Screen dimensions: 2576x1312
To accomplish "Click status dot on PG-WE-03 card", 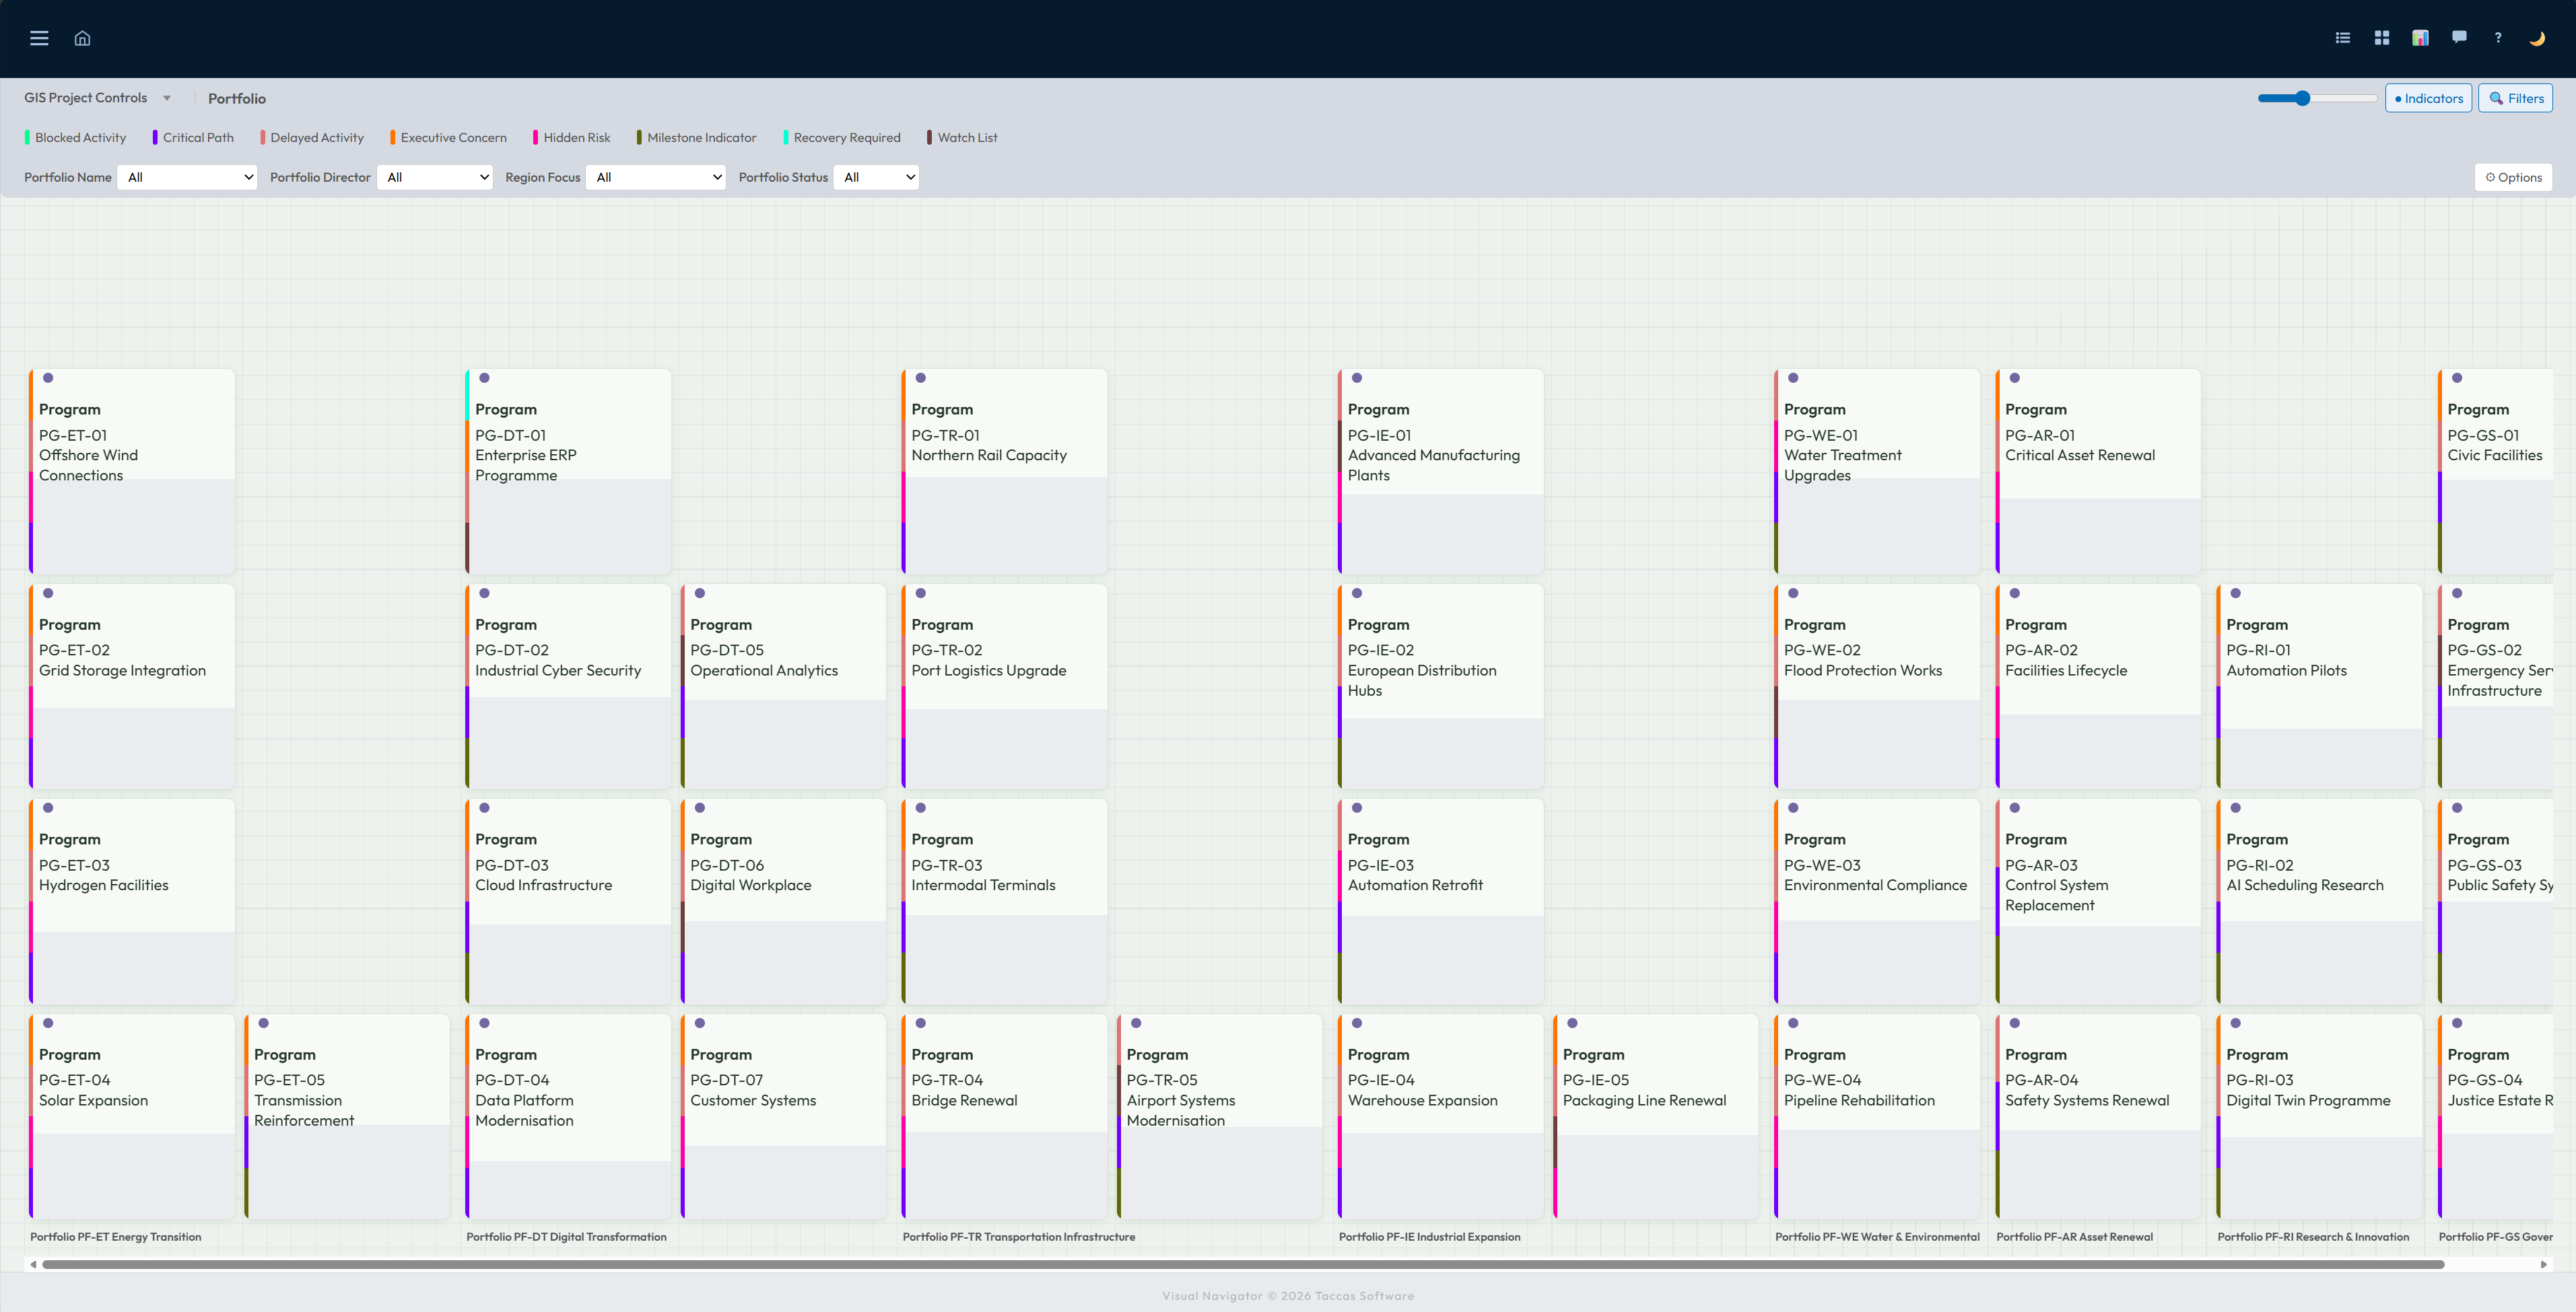I will 1793,807.
